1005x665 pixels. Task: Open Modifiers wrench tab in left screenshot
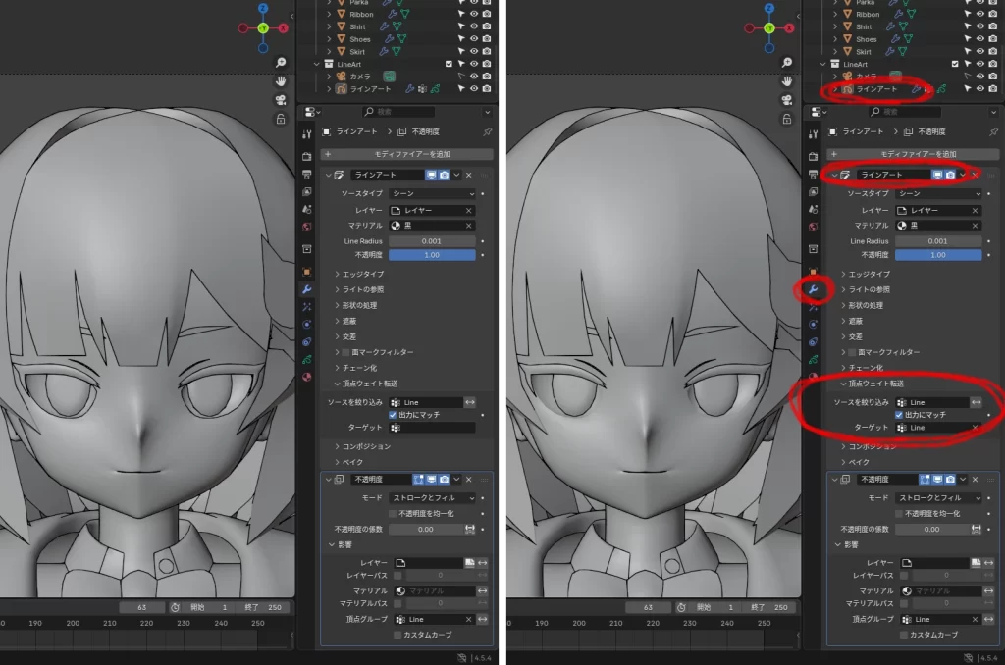click(307, 289)
